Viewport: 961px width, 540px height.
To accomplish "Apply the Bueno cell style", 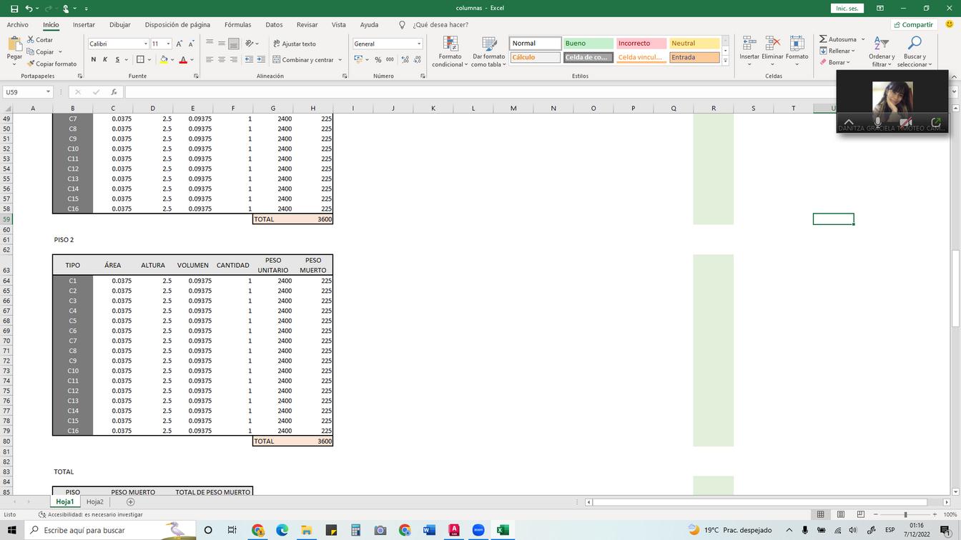I will coord(588,44).
